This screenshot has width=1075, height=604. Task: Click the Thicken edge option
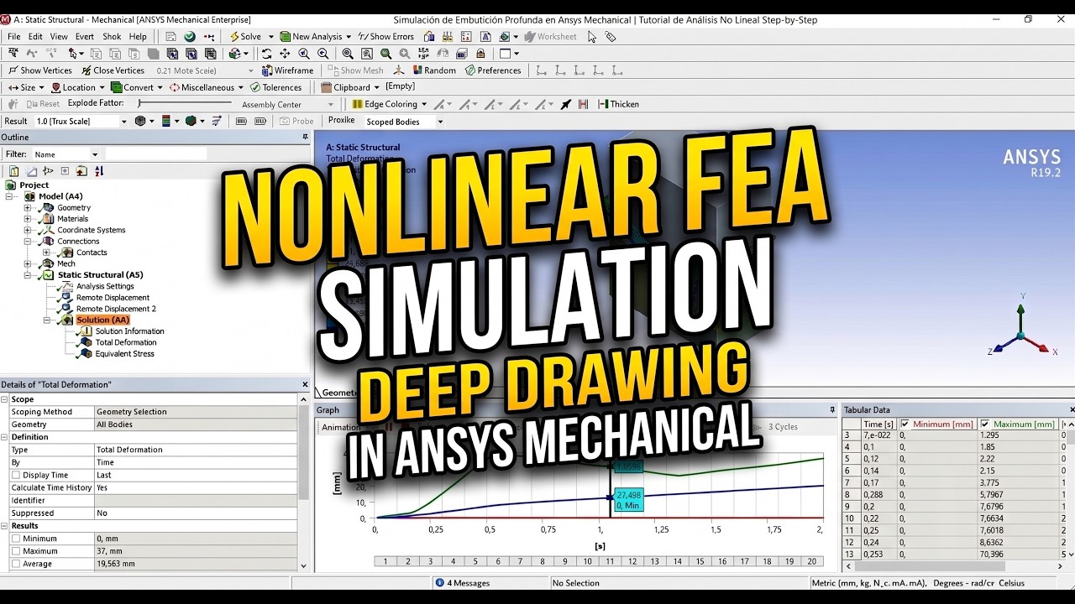618,104
